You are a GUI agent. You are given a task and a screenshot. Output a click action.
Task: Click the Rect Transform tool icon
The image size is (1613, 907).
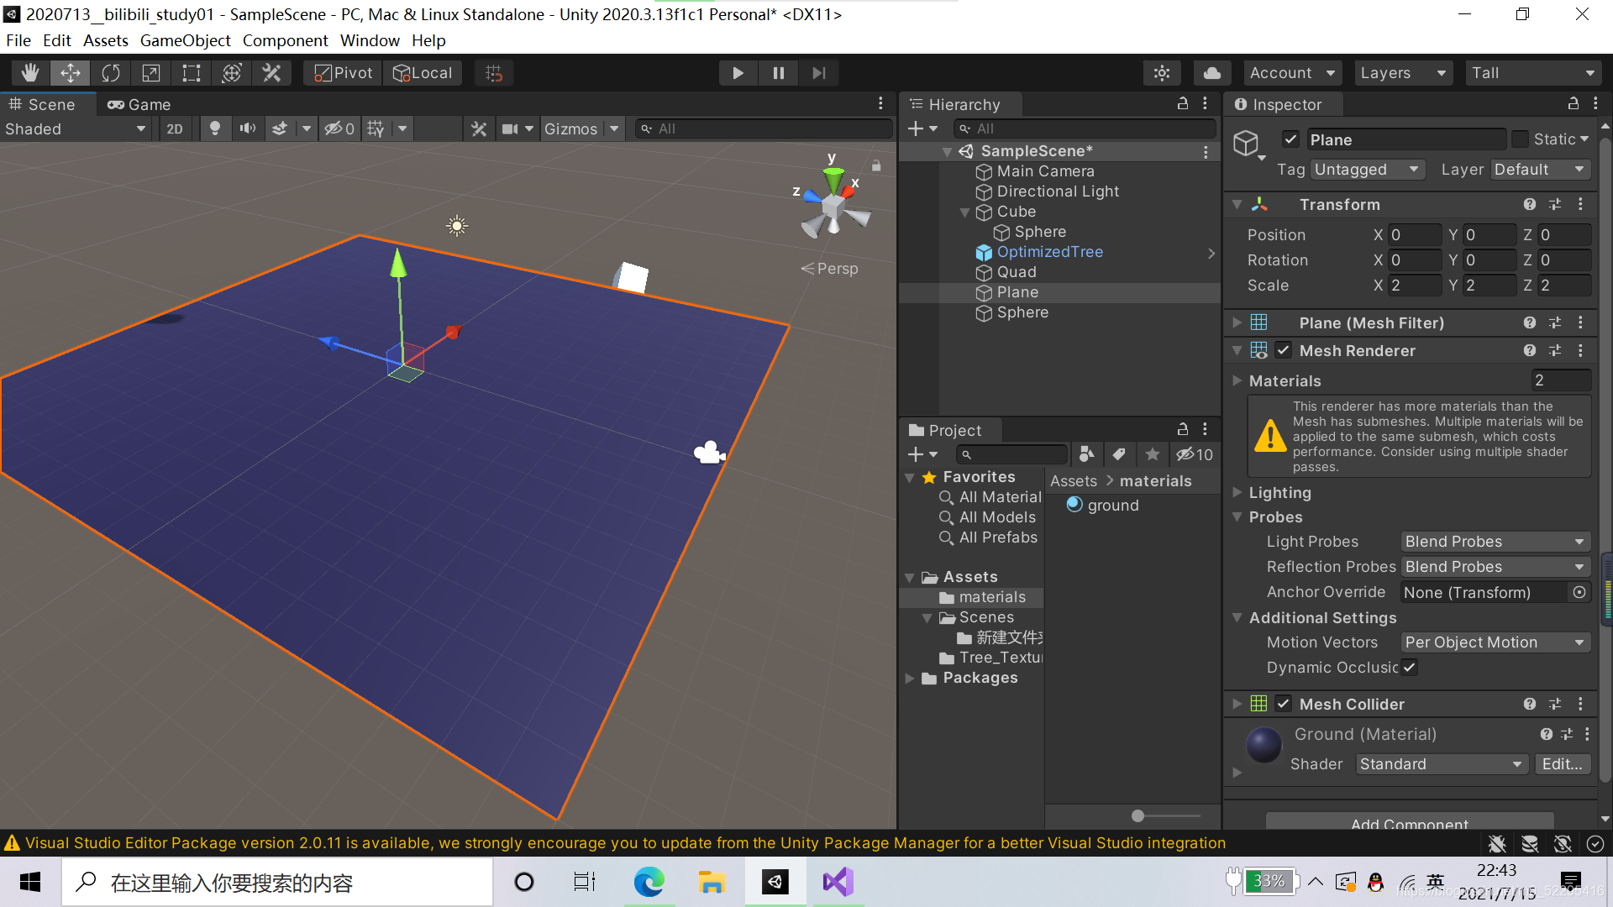coord(191,72)
